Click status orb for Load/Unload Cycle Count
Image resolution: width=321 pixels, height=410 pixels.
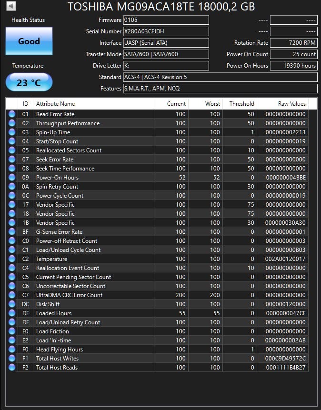(12, 250)
